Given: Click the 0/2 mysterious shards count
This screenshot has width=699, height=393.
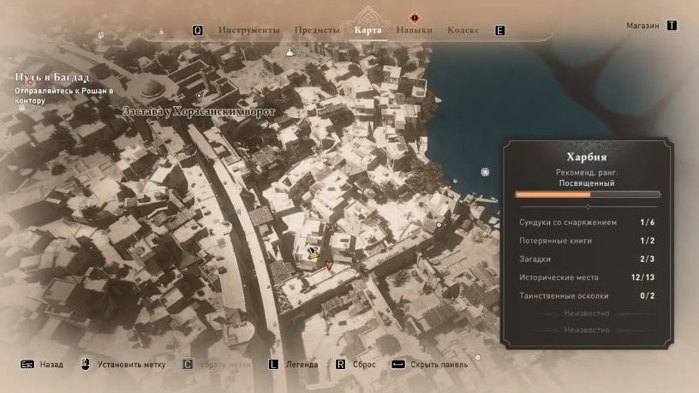Looking at the screenshot, I should point(648,296).
